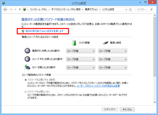Click the Back navigation arrow
The width and height of the screenshot is (158, 115).
(5, 9)
